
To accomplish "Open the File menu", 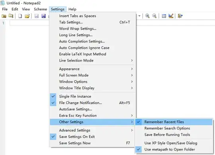I will click(x=5, y=9).
